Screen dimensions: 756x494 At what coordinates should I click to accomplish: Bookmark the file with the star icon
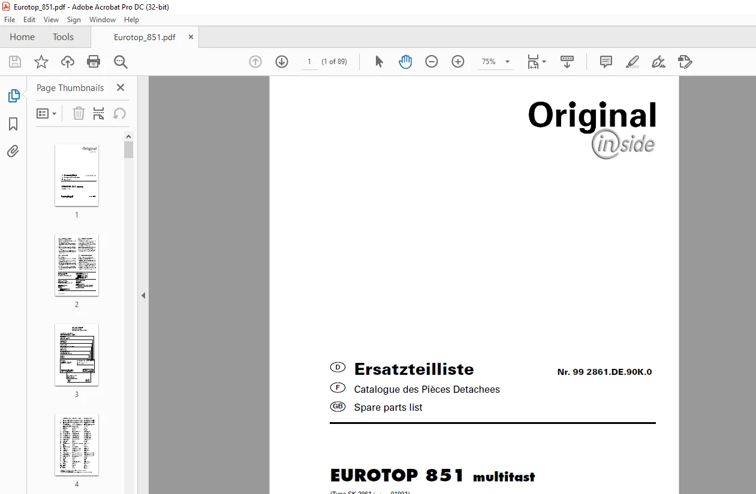click(41, 62)
